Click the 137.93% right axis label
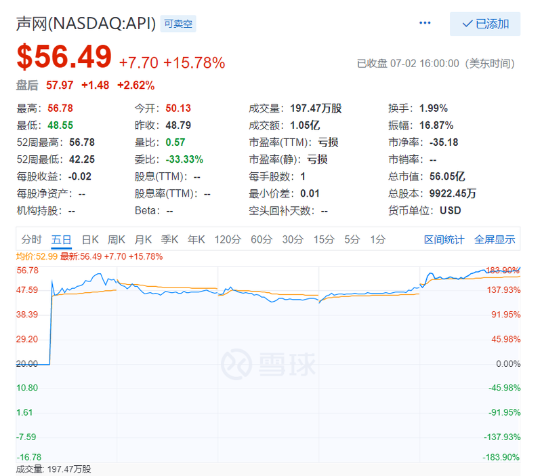 (503, 290)
